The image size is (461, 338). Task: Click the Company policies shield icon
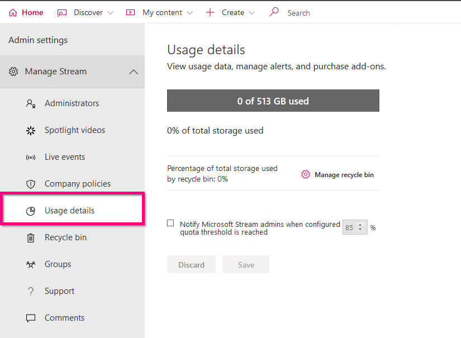(31, 184)
